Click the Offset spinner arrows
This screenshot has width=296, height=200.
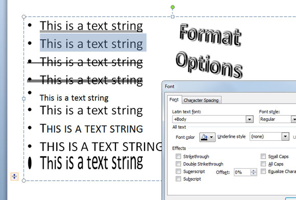[254, 172]
